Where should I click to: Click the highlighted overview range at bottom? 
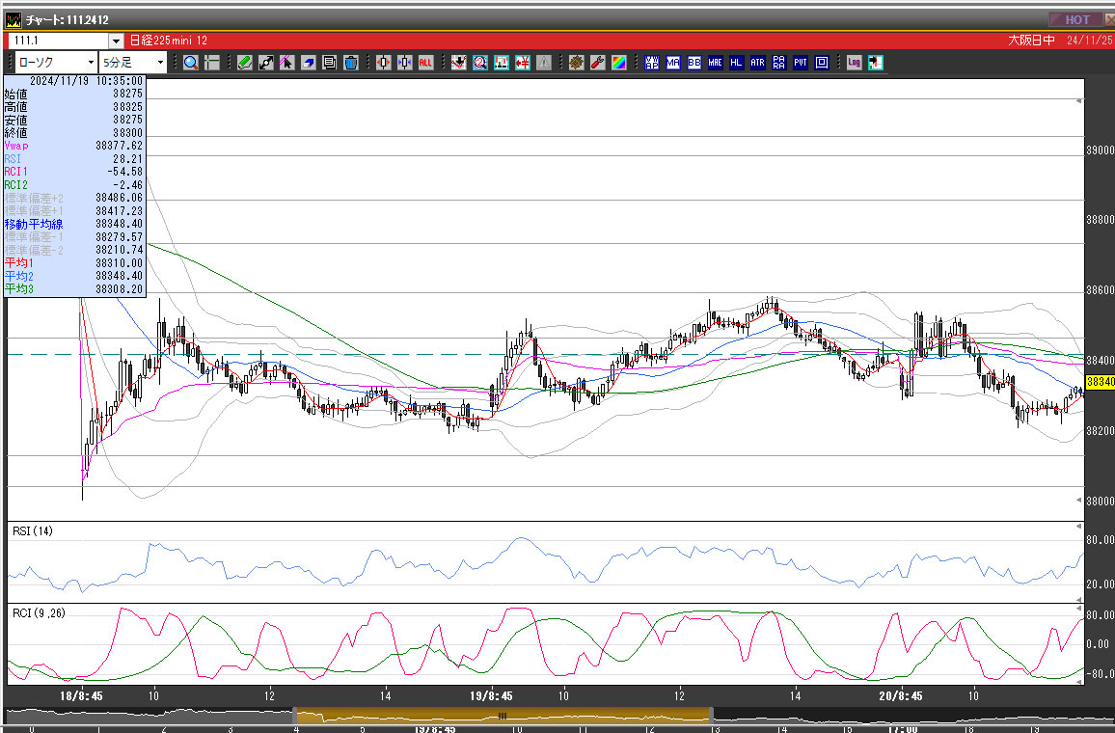click(503, 716)
